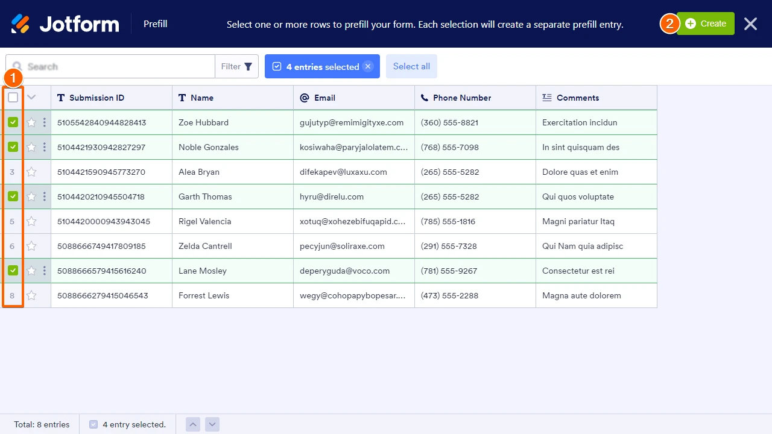772x434 pixels.
Task: Clear the 4 entries selected chip
Action: click(368, 66)
